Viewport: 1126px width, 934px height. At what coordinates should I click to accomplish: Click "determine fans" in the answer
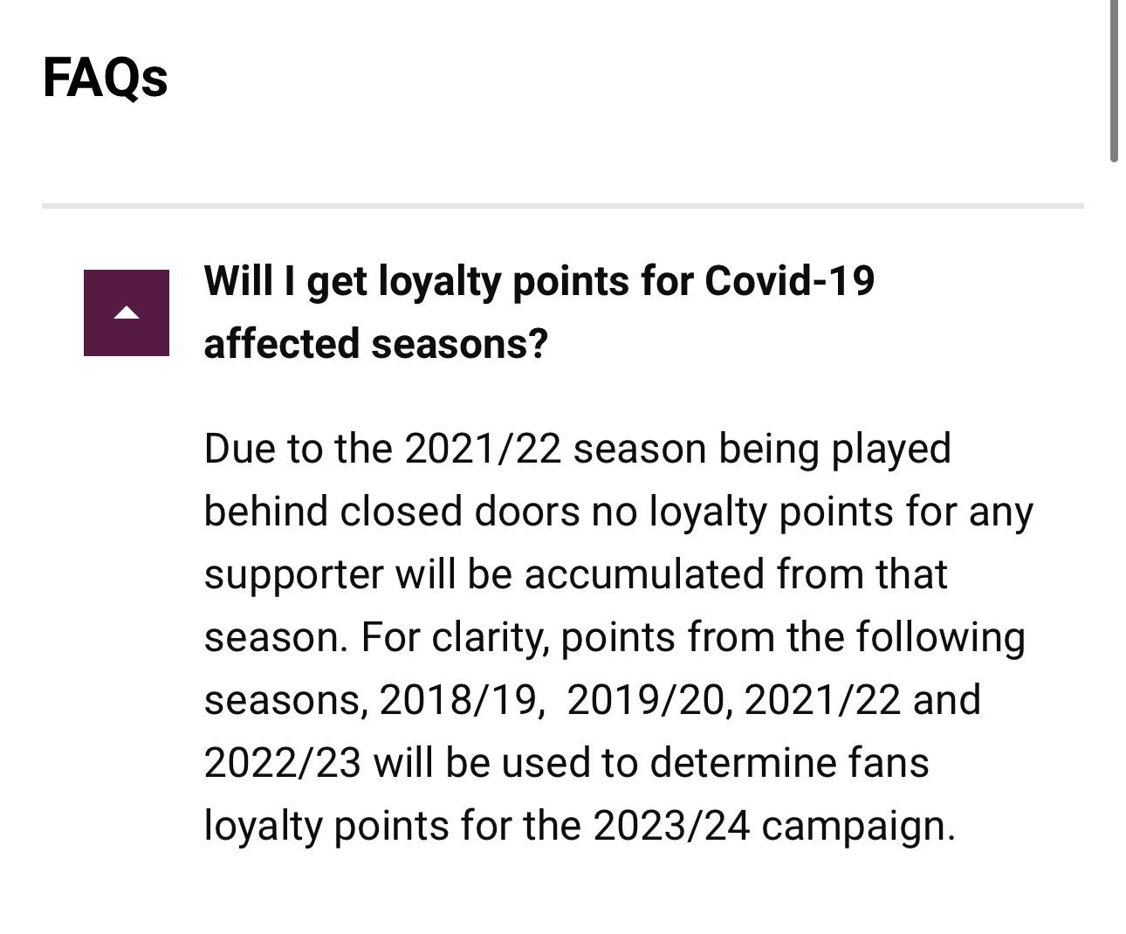(x=789, y=763)
